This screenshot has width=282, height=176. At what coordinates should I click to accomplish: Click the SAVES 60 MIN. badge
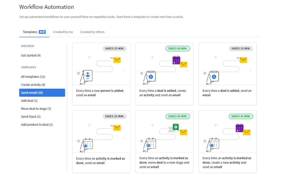178,48
